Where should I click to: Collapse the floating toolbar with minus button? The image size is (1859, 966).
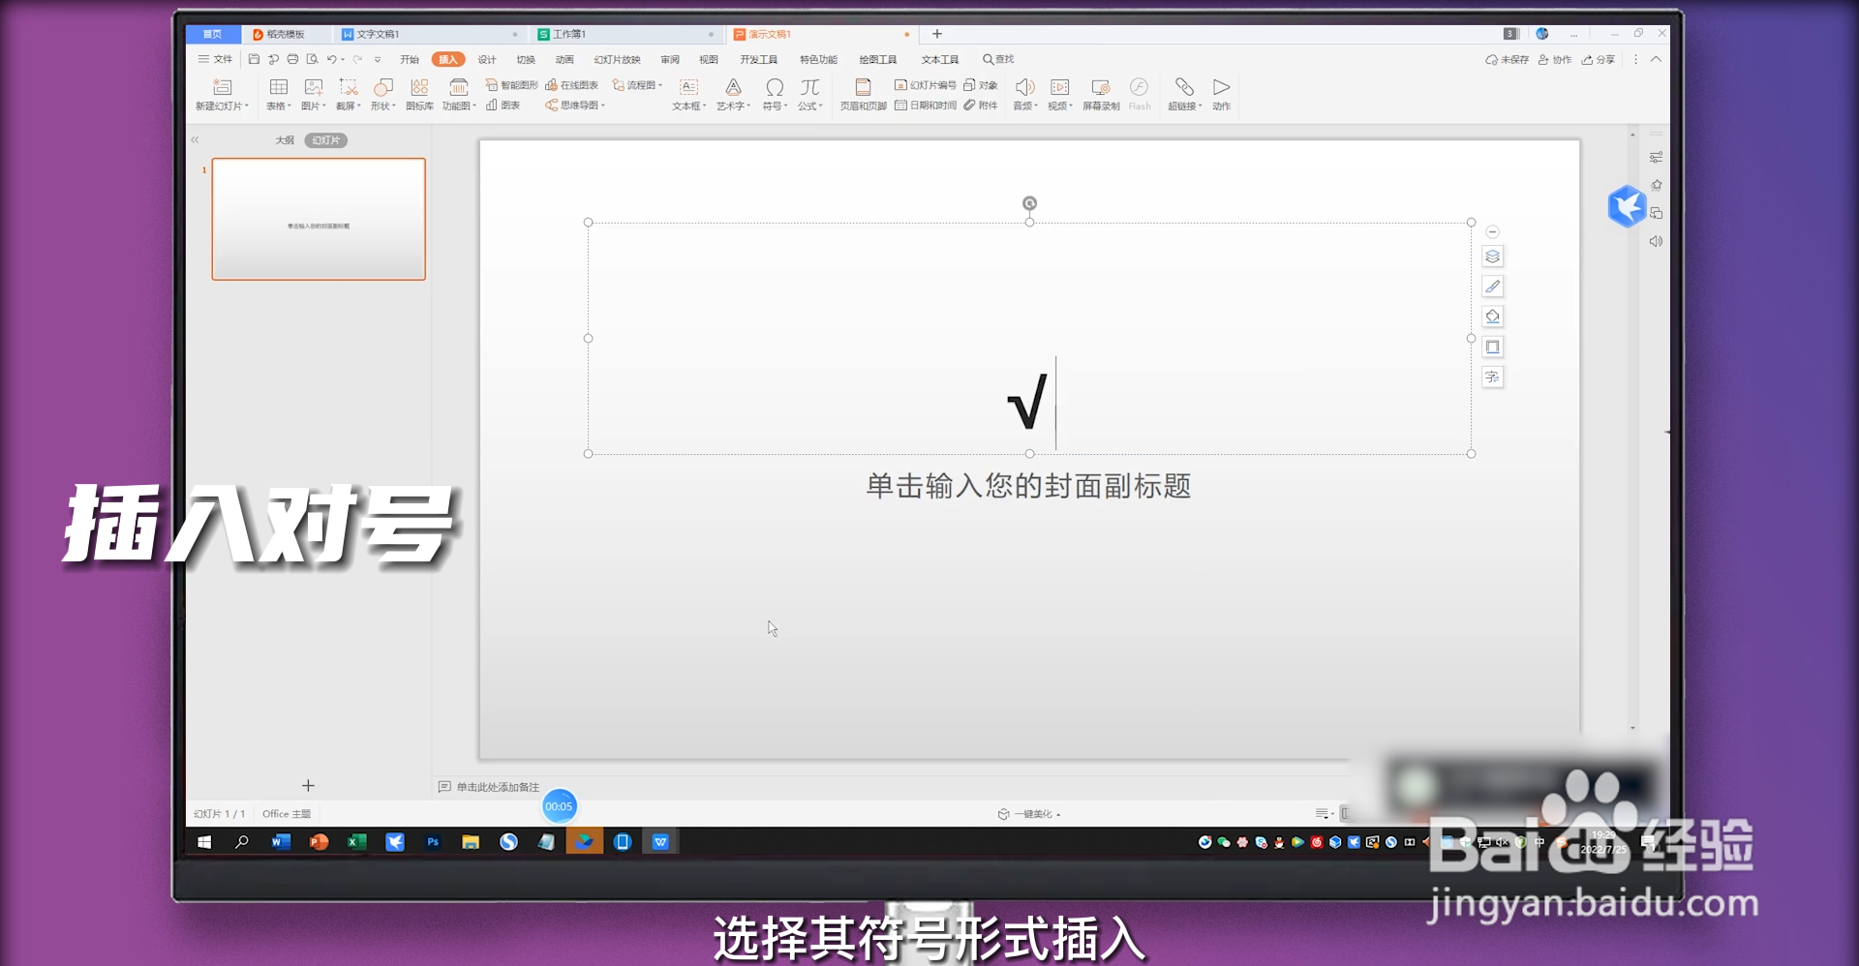pyautogui.click(x=1494, y=231)
